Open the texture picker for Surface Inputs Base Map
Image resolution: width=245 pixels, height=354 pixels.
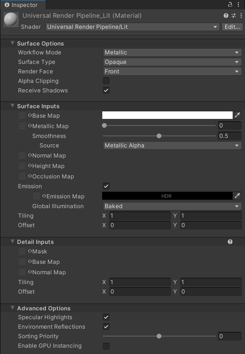click(30, 115)
